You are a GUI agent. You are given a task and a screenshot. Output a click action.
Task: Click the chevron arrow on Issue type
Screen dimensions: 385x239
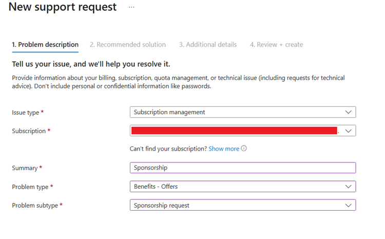coord(349,112)
